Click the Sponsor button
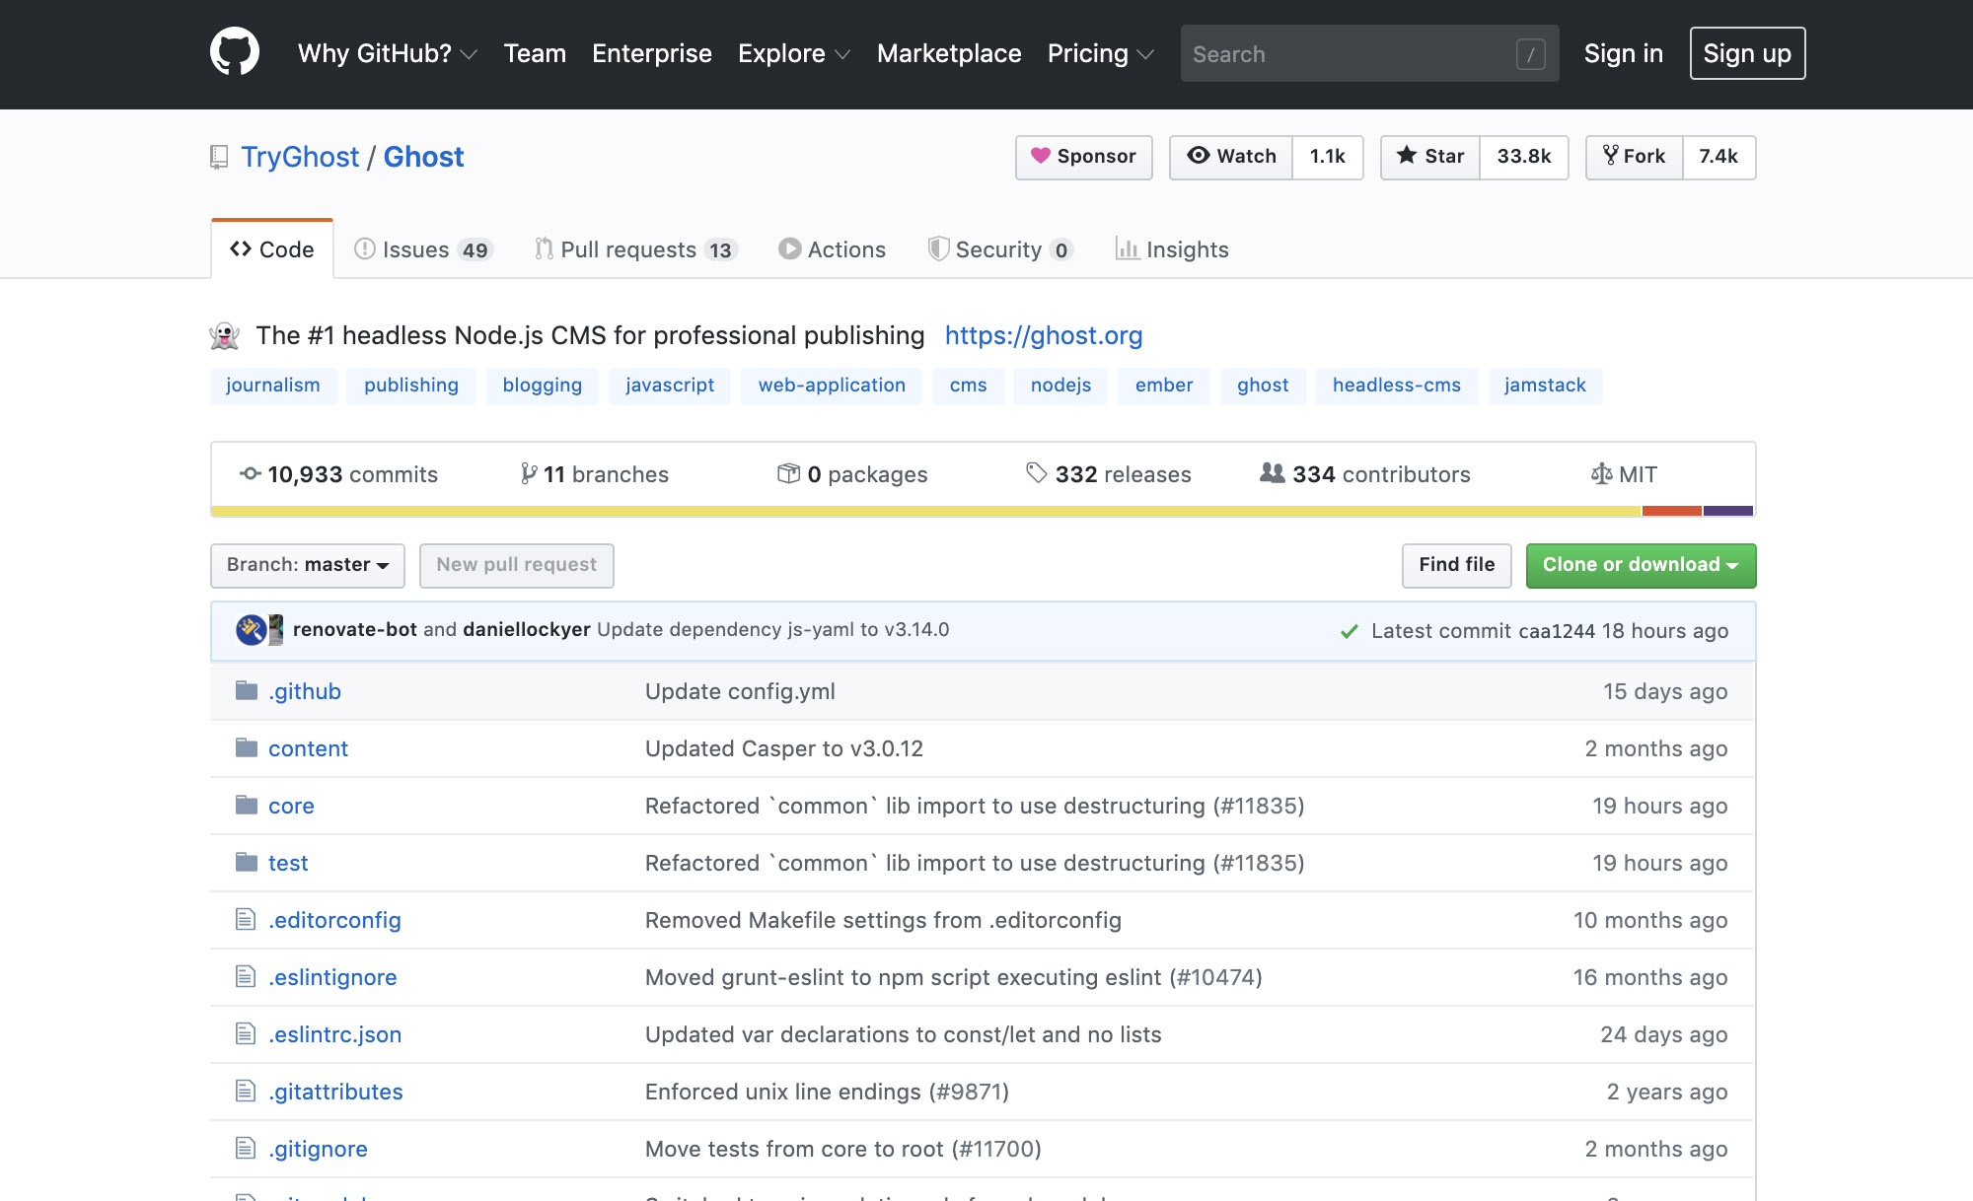This screenshot has width=1973, height=1201. 1084,157
